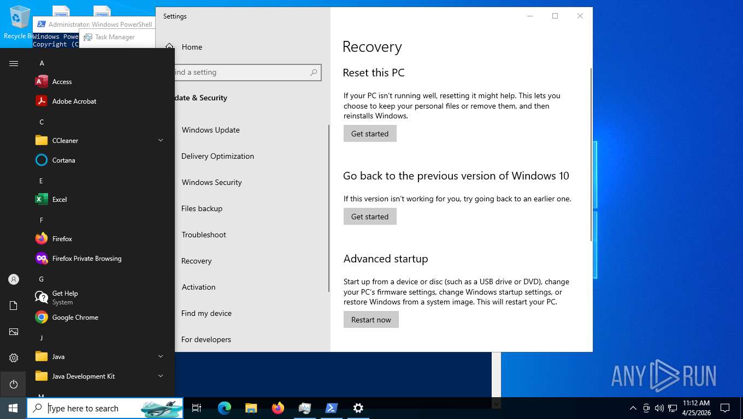Click the Settings sidebar scrollbar
743x419 pixels.
tap(329, 208)
